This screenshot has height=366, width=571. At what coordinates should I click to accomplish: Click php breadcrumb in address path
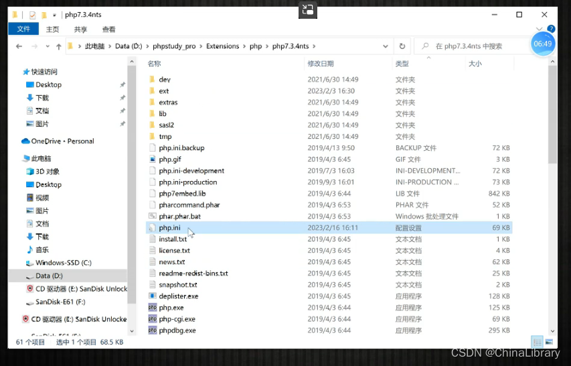pyautogui.click(x=256, y=46)
